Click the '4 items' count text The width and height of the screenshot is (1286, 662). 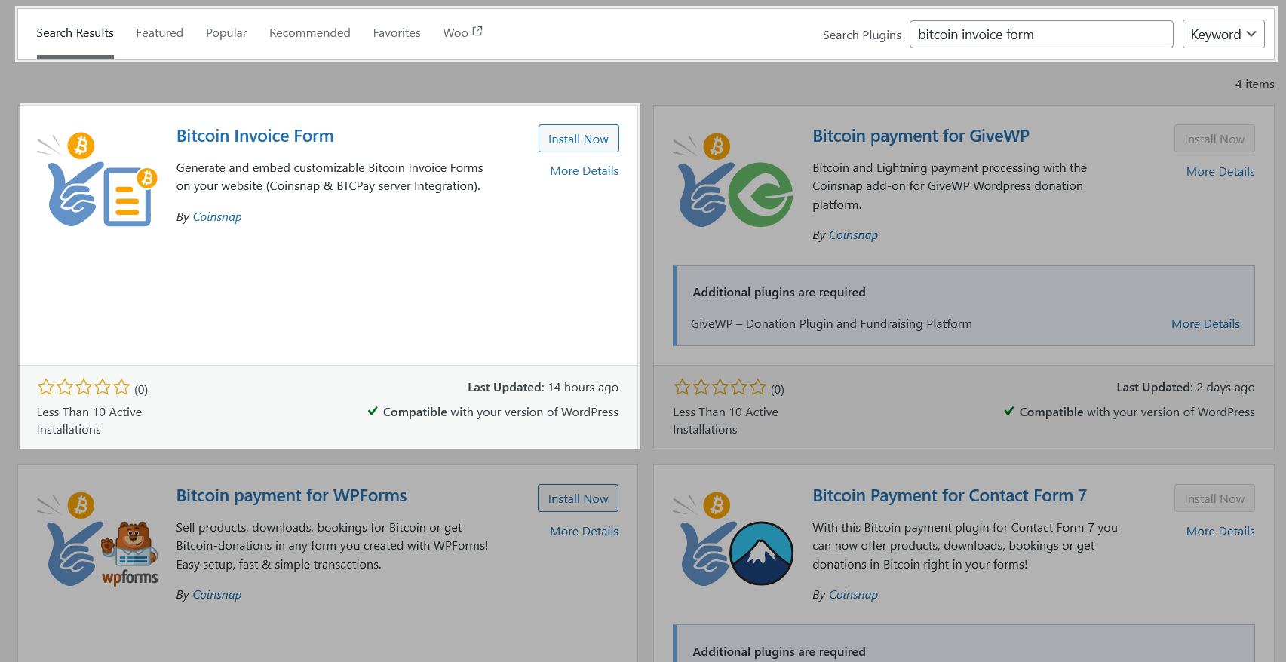pos(1254,84)
